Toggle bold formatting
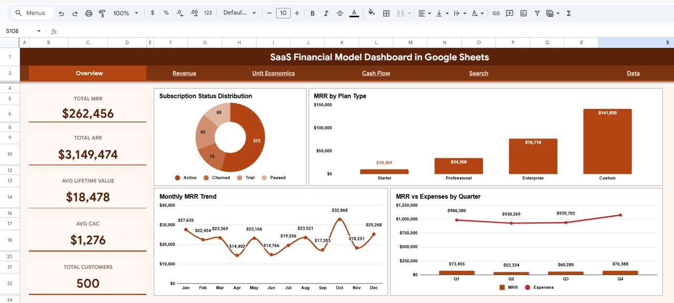The width and height of the screenshot is (674, 303). click(x=313, y=13)
